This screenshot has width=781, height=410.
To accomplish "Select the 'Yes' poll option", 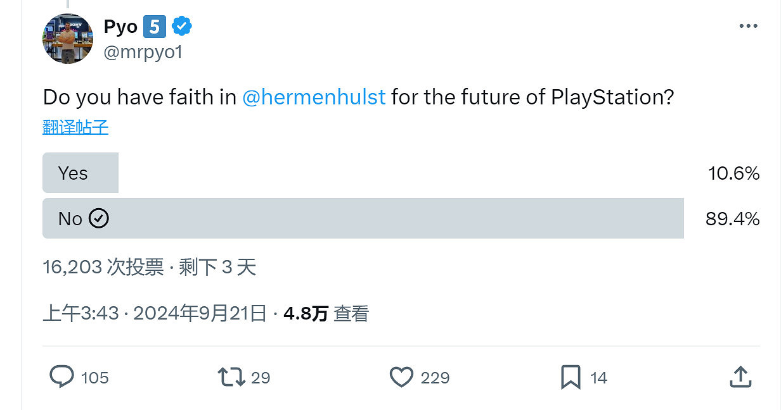I will click(x=80, y=172).
